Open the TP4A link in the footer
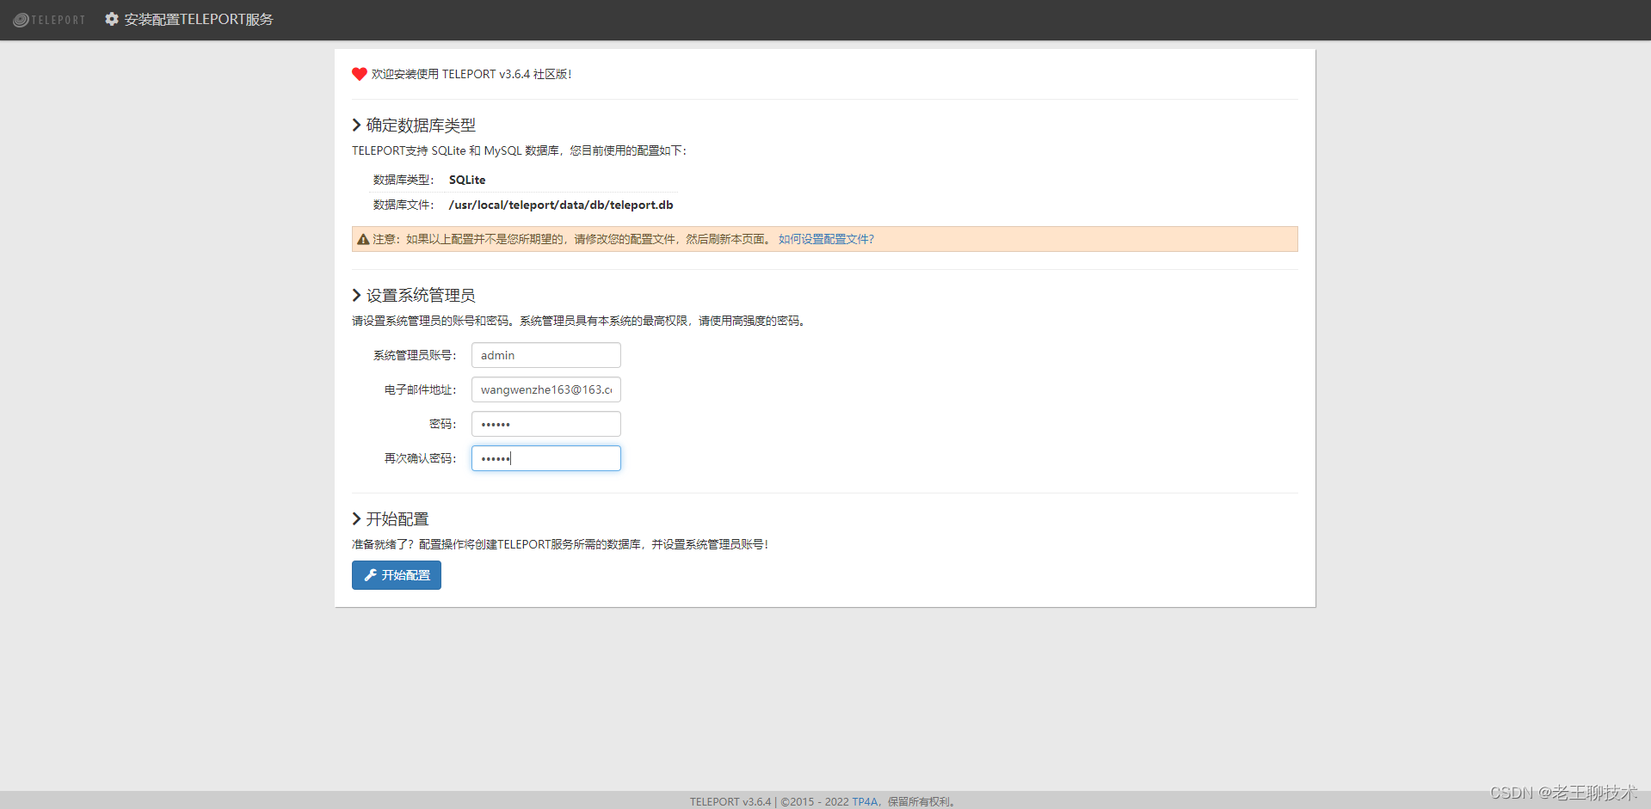This screenshot has width=1651, height=809. coord(865,801)
